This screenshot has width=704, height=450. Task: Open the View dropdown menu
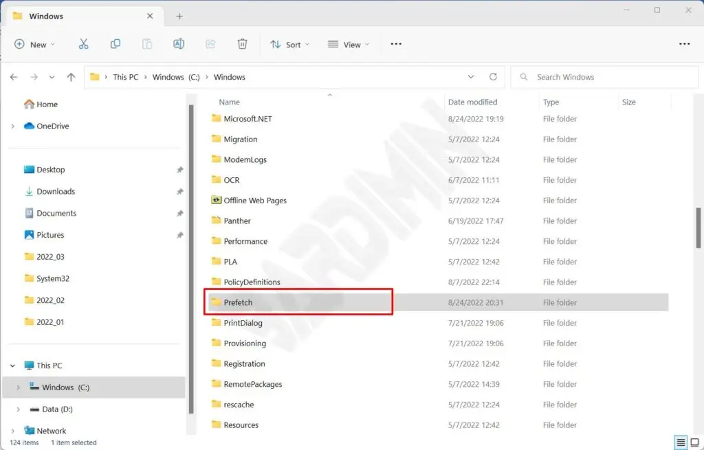coord(349,45)
